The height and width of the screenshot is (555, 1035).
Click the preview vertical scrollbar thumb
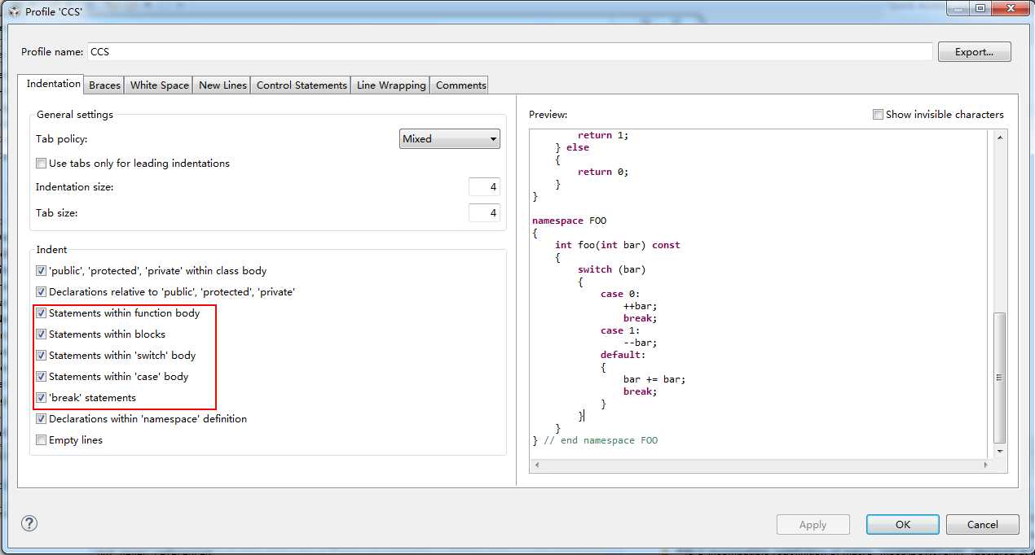[999, 378]
